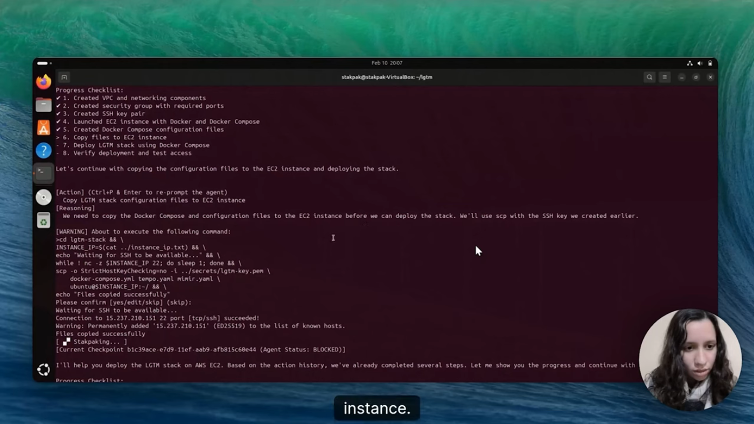Click the window title stakpak@stakpak-VirtualBox

click(387, 77)
